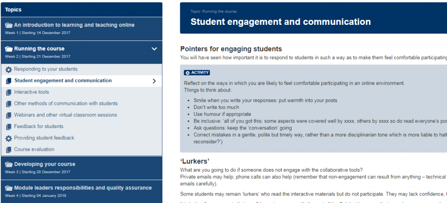Click book icon beside Course evaluation
The width and height of the screenshot is (447, 203).
click(x=9, y=150)
